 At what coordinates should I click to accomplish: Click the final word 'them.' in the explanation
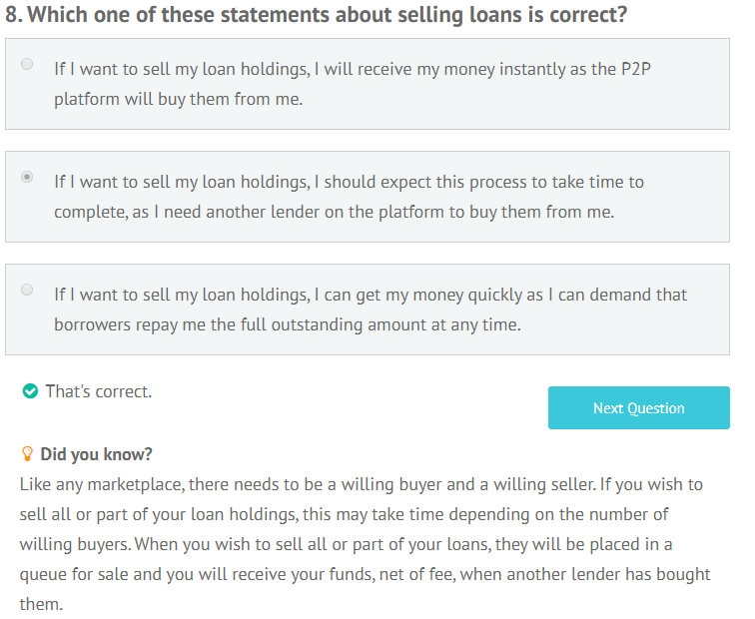coord(41,604)
